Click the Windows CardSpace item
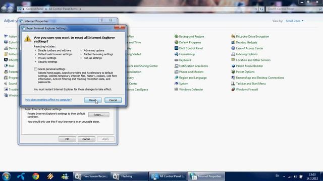 point(137,89)
